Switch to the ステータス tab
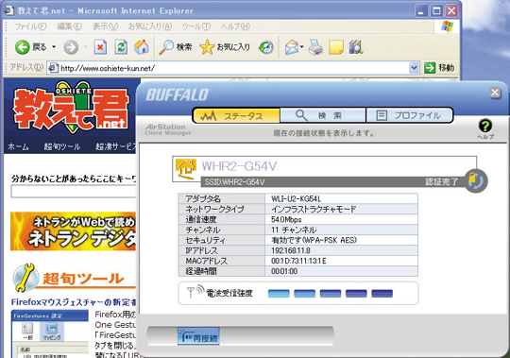The height and width of the screenshot is (358, 510). click(236, 115)
